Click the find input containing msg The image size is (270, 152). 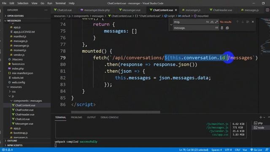click(189, 22)
